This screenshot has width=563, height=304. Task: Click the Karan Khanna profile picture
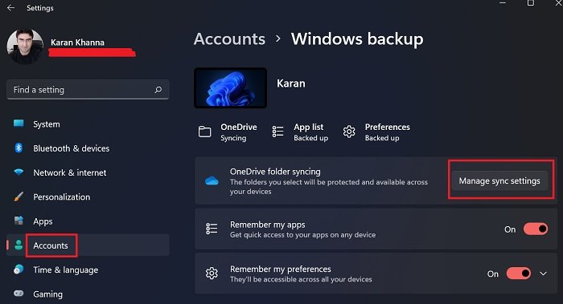click(25, 47)
